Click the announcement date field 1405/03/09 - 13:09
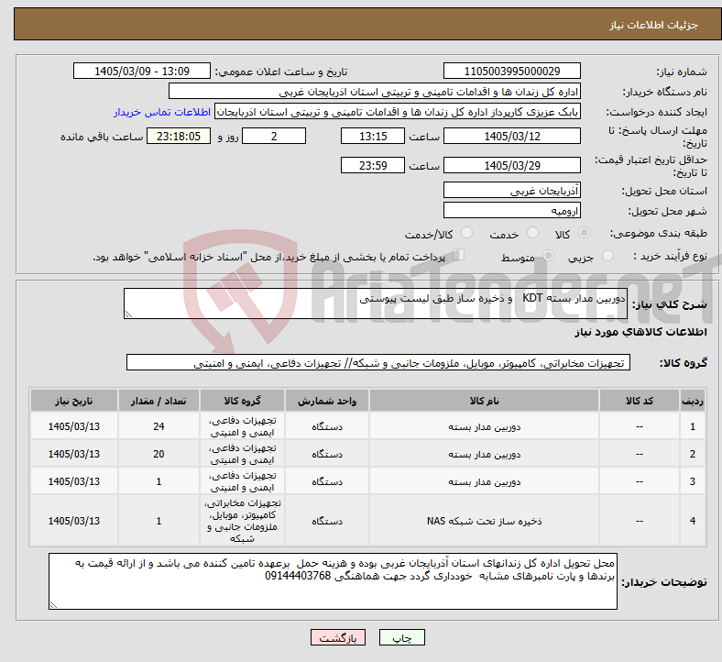 pyautogui.click(x=142, y=71)
